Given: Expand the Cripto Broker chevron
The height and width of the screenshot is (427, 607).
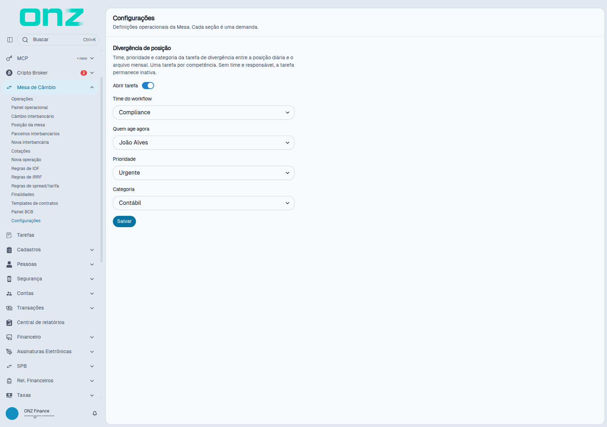Looking at the screenshot, I should coord(92,73).
